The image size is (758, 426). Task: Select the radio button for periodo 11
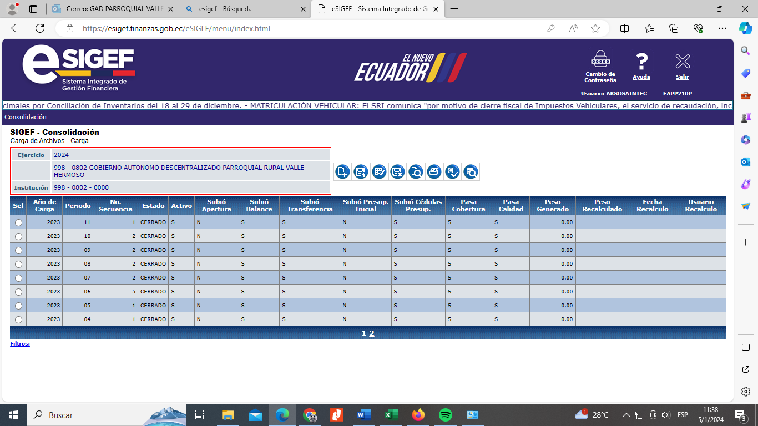click(x=18, y=222)
